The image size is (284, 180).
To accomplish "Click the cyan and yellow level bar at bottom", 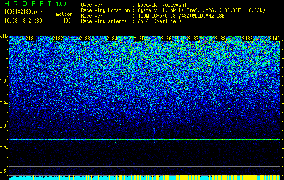I will click(144, 177).
